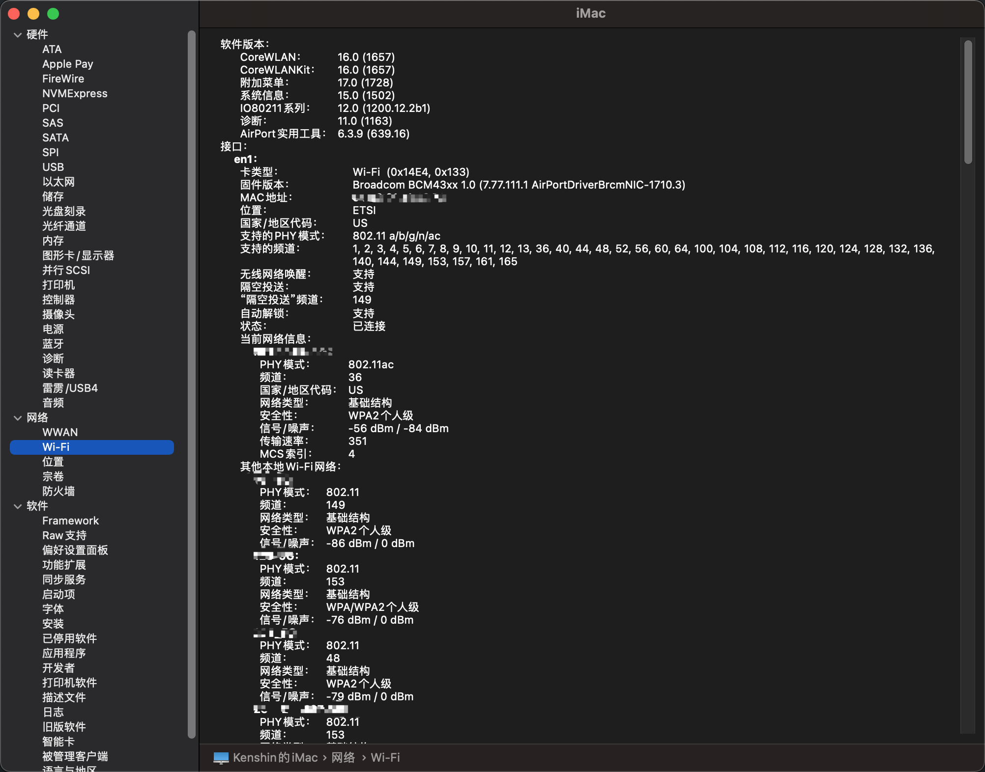The image size is (985, 772).
Task: Select 图形卡/显示器 in the sidebar
Action: click(78, 255)
